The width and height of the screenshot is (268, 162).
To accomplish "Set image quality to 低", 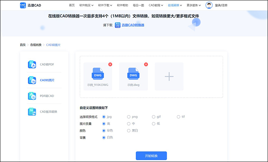I will 154,124.
